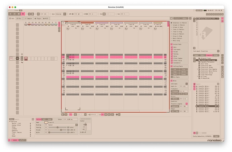Viewport: 232px width, 152px height.
Task: Click the Quantize button
Action: (175, 106)
